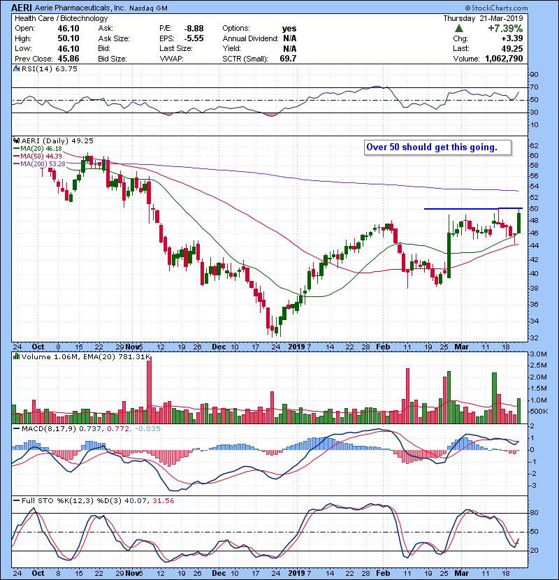Click the MA(200) 53.28 legend text
559x580 pixels.
pyautogui.click(x=43, y=164)
